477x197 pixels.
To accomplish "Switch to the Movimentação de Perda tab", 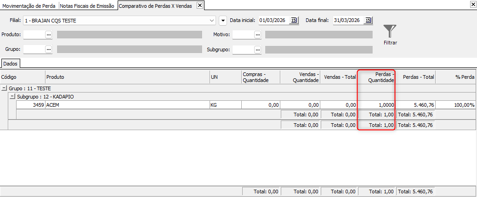I will pos(29,5).
